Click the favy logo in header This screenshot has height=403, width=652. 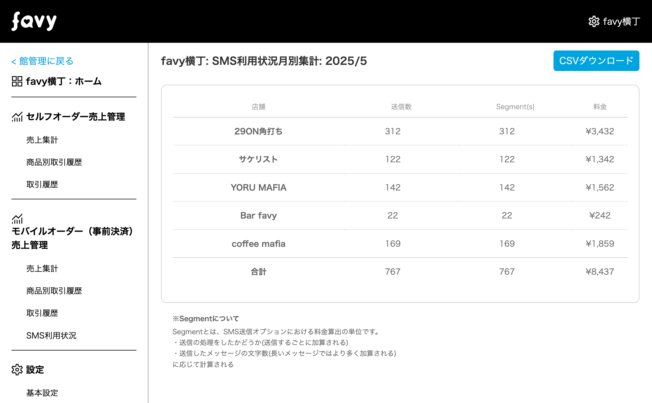coord(34,21)
